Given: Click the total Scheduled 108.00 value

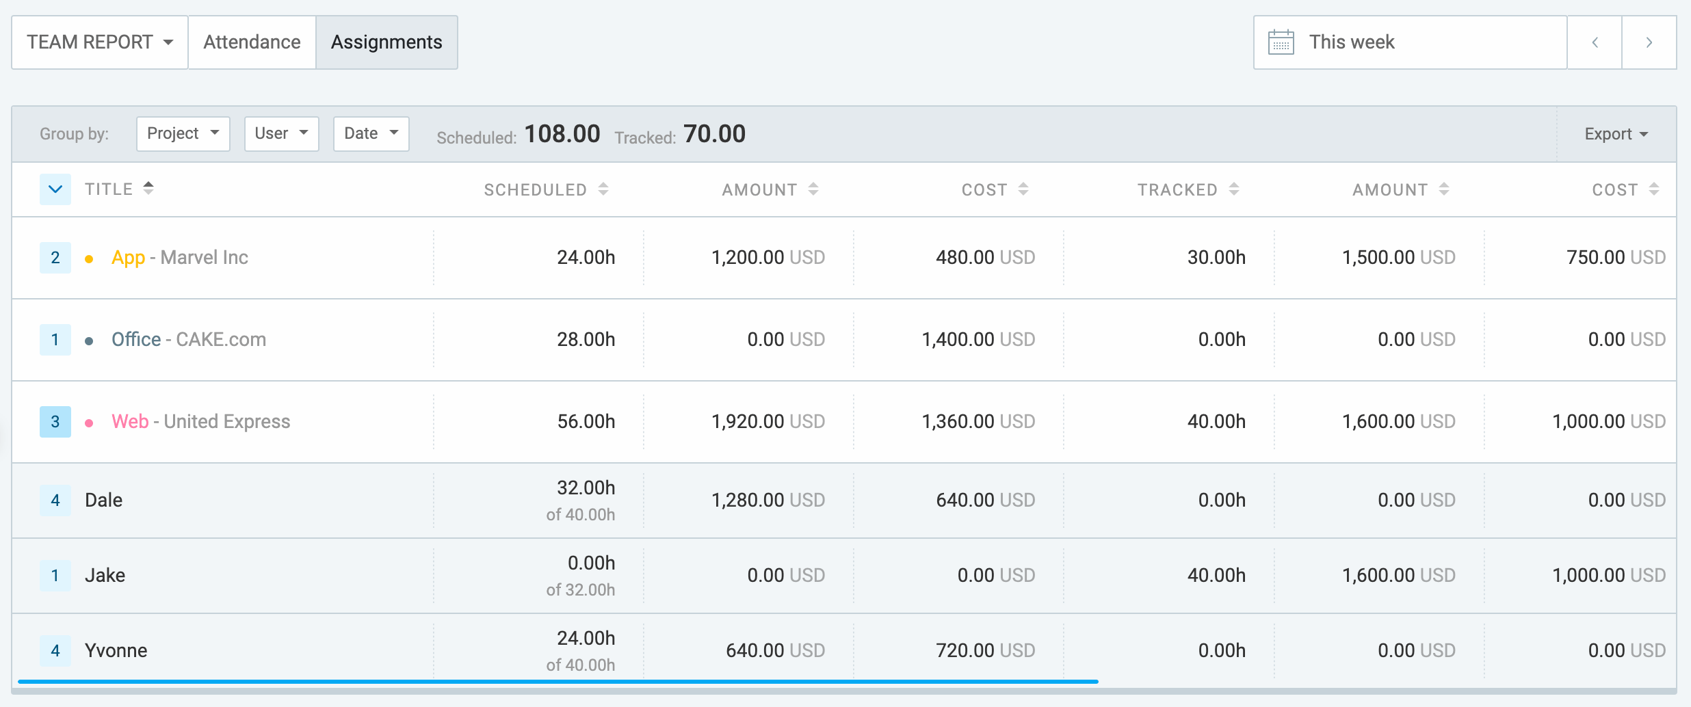Looking at the screenshot, I should point(562,134).
